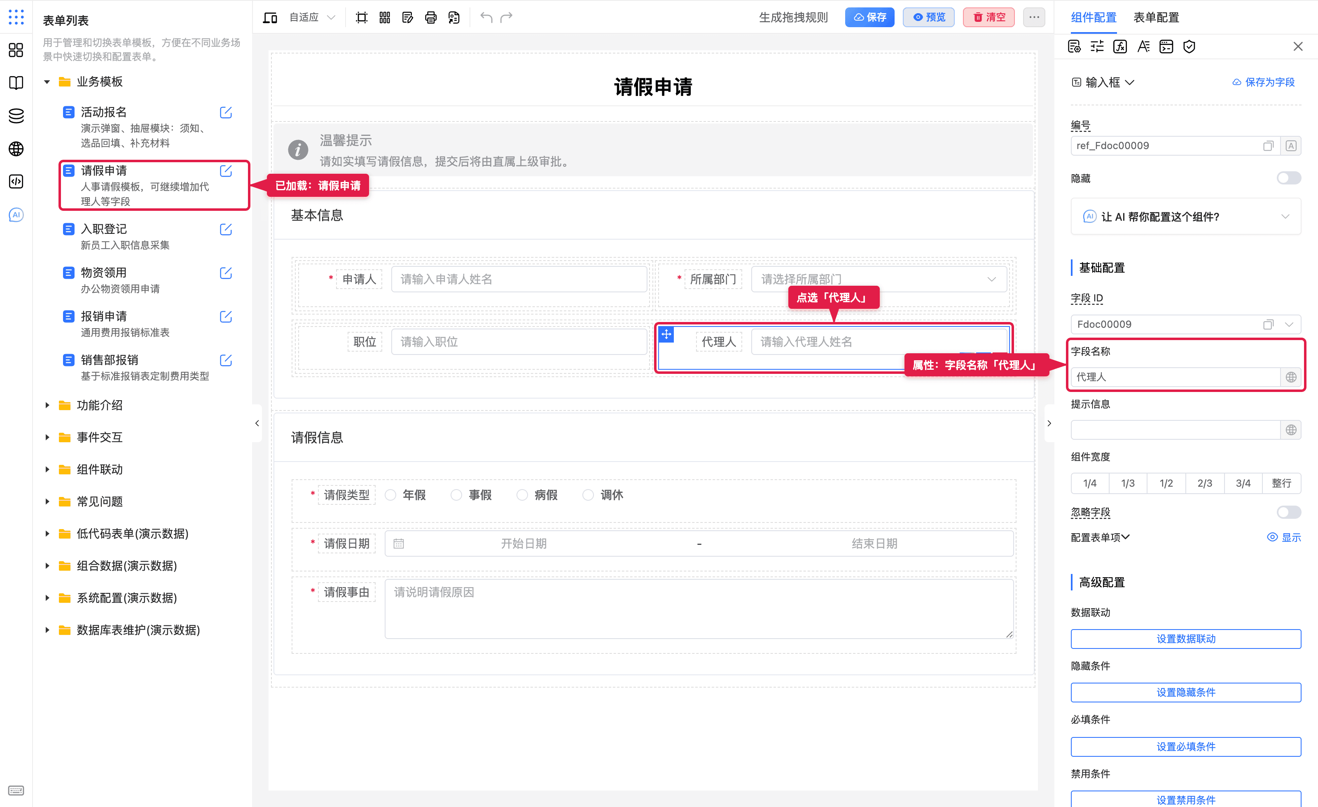Click the grid component toolbar icon
Screen dimensions: 1318x807
(x=385, y=18)
